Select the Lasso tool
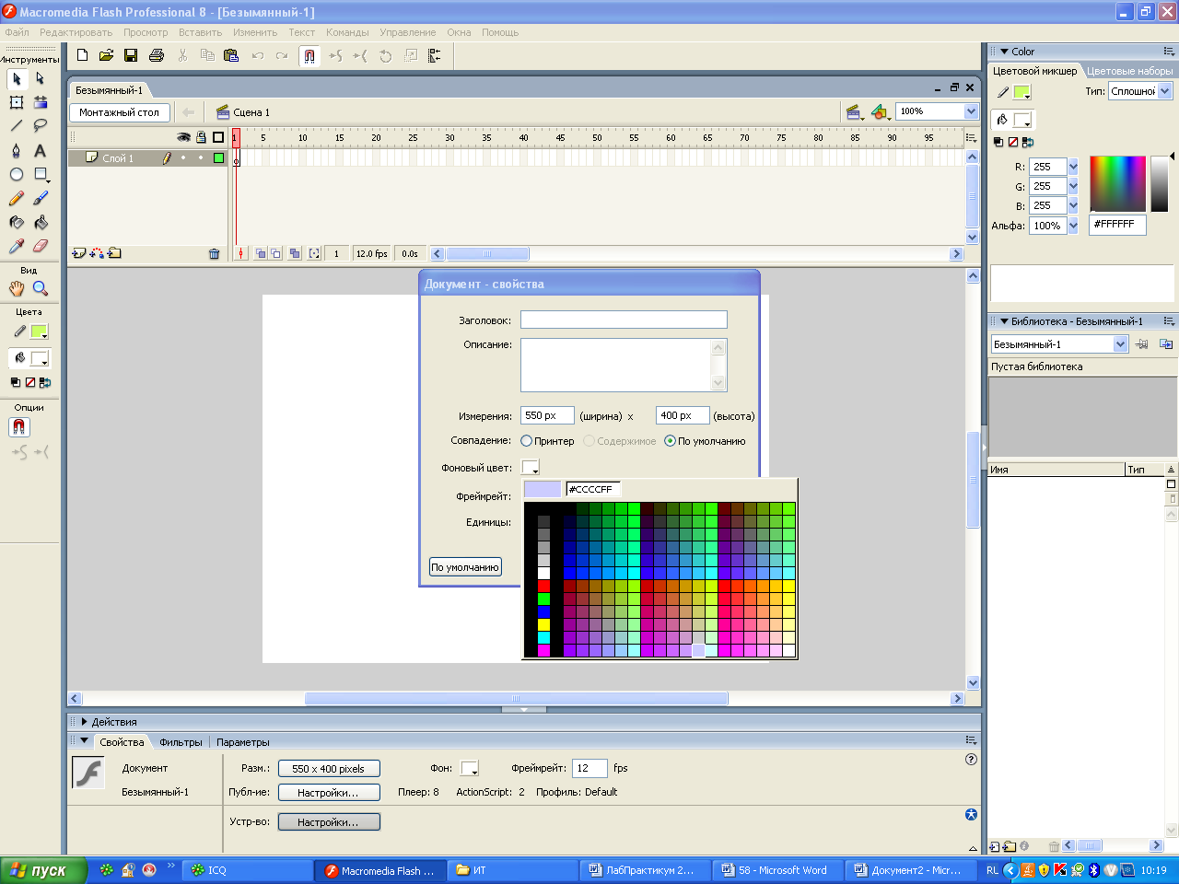The height and width of the screenshot is (884, 1179). point(41,126)
